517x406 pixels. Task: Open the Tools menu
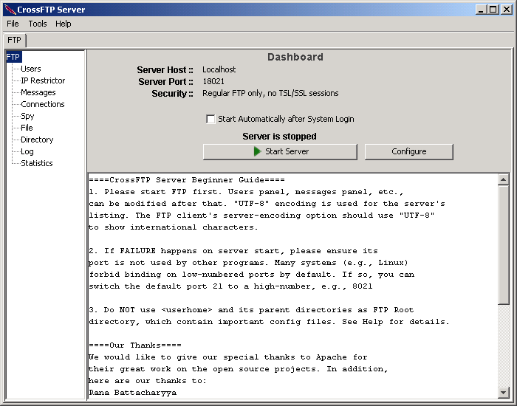point(38,24)
